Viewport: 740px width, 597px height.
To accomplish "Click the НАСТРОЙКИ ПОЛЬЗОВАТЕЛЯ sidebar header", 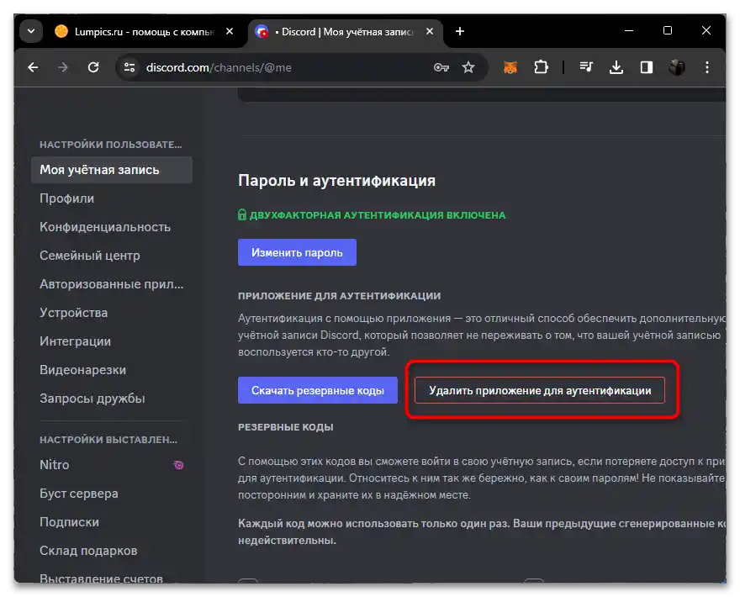I will 111,145.
